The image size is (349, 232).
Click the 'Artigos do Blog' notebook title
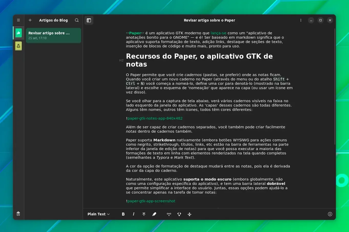[54, 20]
